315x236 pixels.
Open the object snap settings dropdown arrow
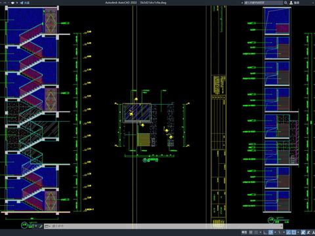[298, 232]
